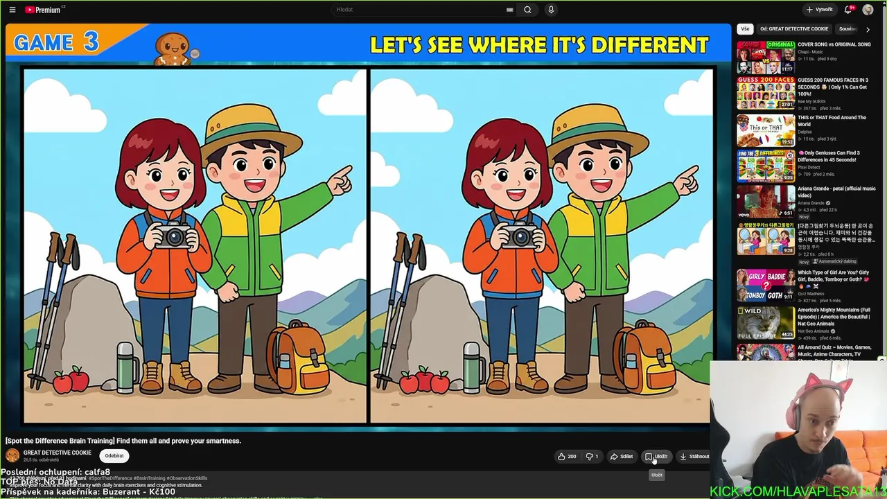This screenshot has width=887, height=499.
Task: Select the Vše filter chip
Action: (x=745, y=29)
